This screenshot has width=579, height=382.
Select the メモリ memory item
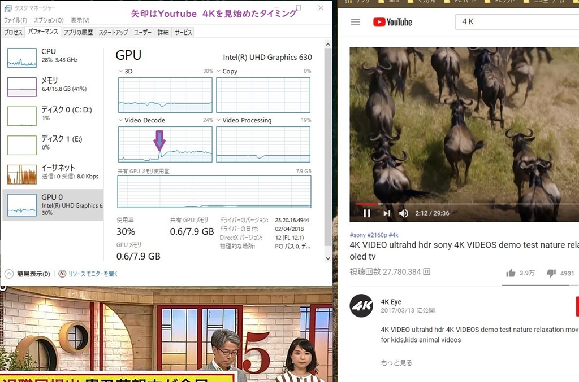(53, 86)
